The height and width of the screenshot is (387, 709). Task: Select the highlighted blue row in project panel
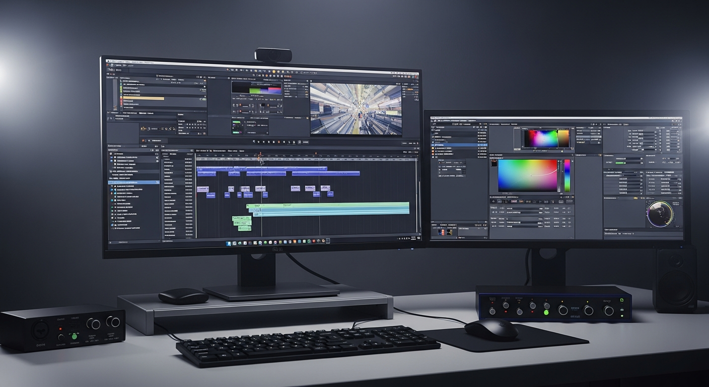point(134,182)
